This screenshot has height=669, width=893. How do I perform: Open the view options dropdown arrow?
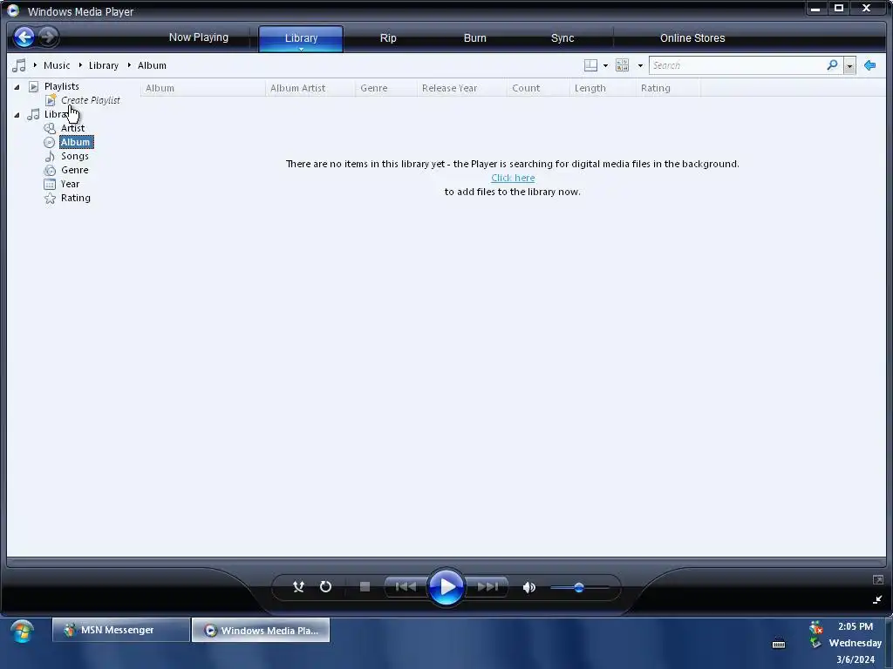click(641, 66)
